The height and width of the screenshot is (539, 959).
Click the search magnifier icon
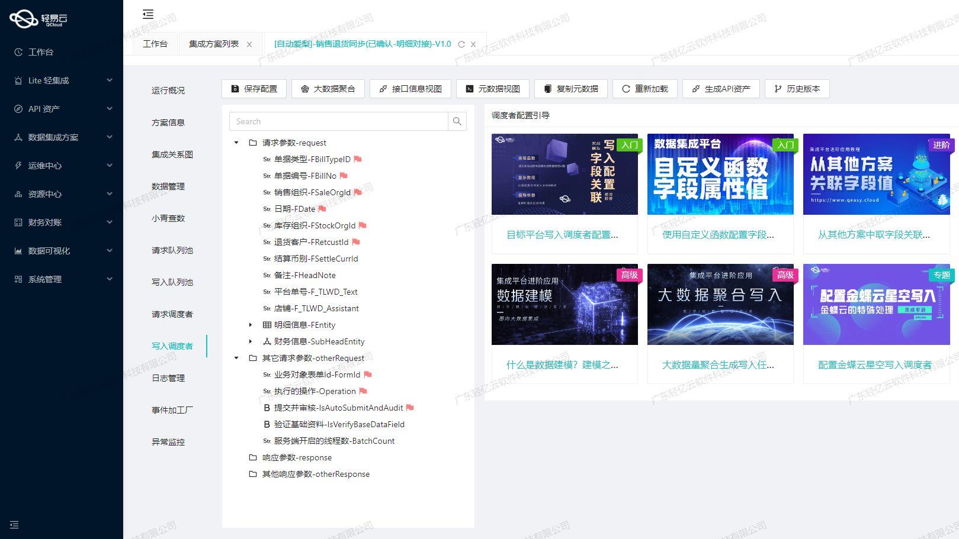[x=457, y=121]
